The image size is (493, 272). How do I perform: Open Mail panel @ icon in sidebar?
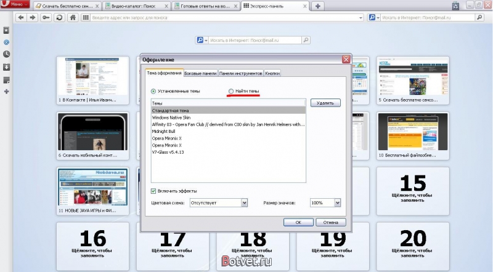point(6,42)
